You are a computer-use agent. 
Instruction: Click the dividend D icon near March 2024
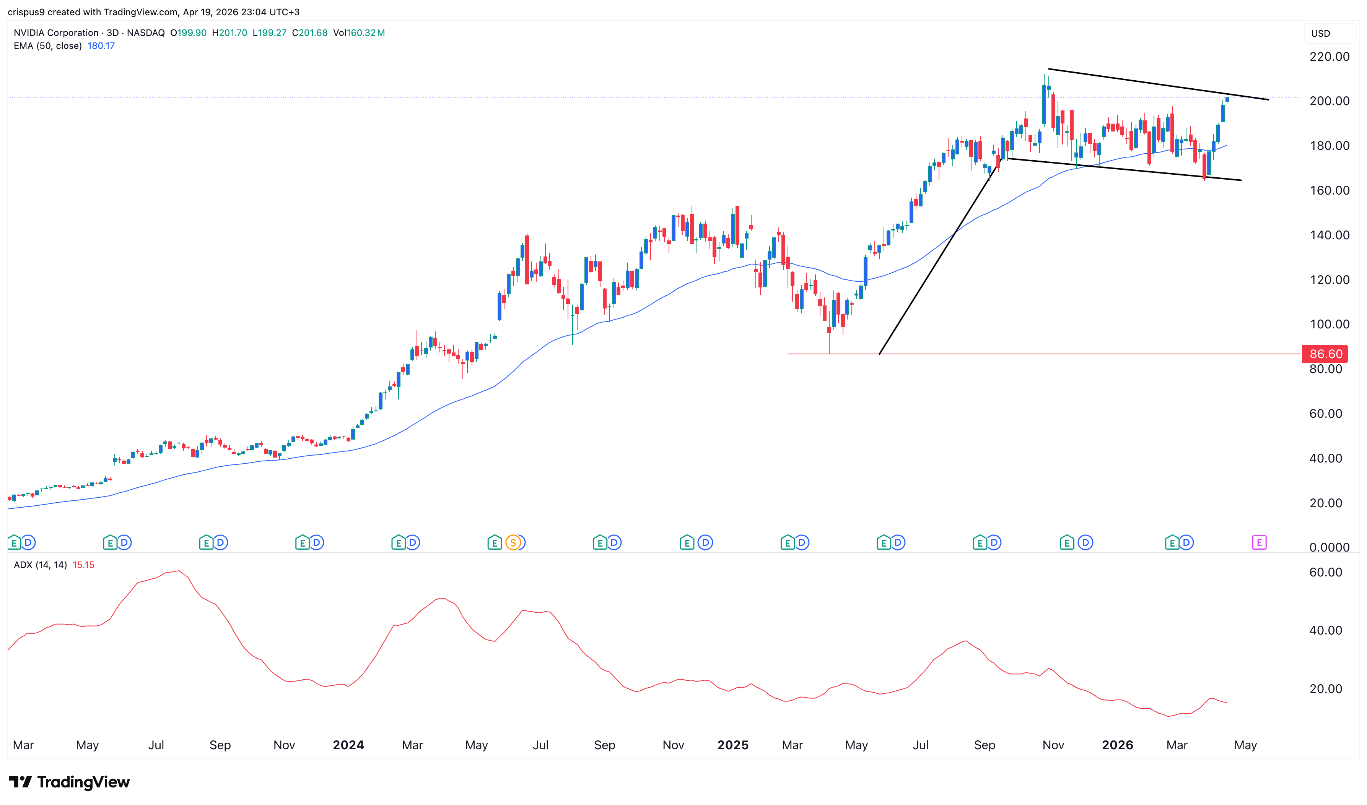point(412,542)
